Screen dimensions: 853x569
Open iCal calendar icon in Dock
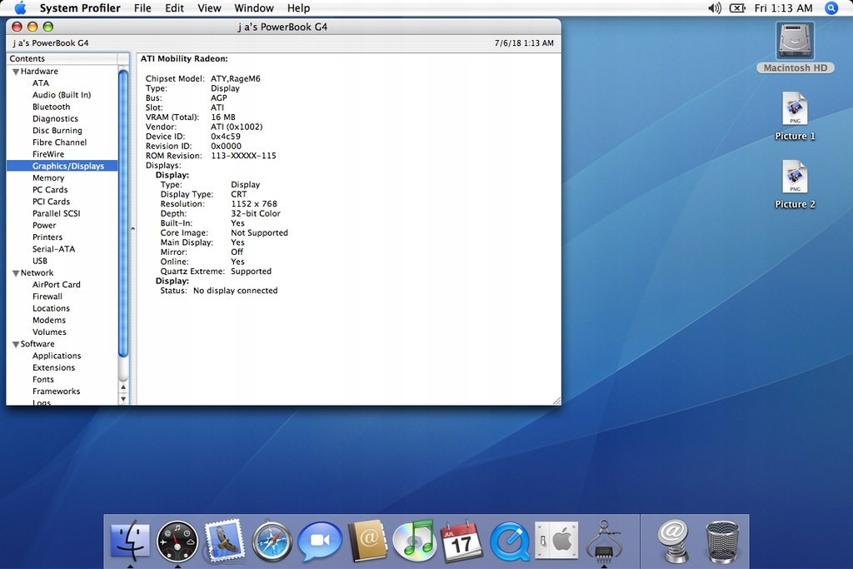coord(461,542)
